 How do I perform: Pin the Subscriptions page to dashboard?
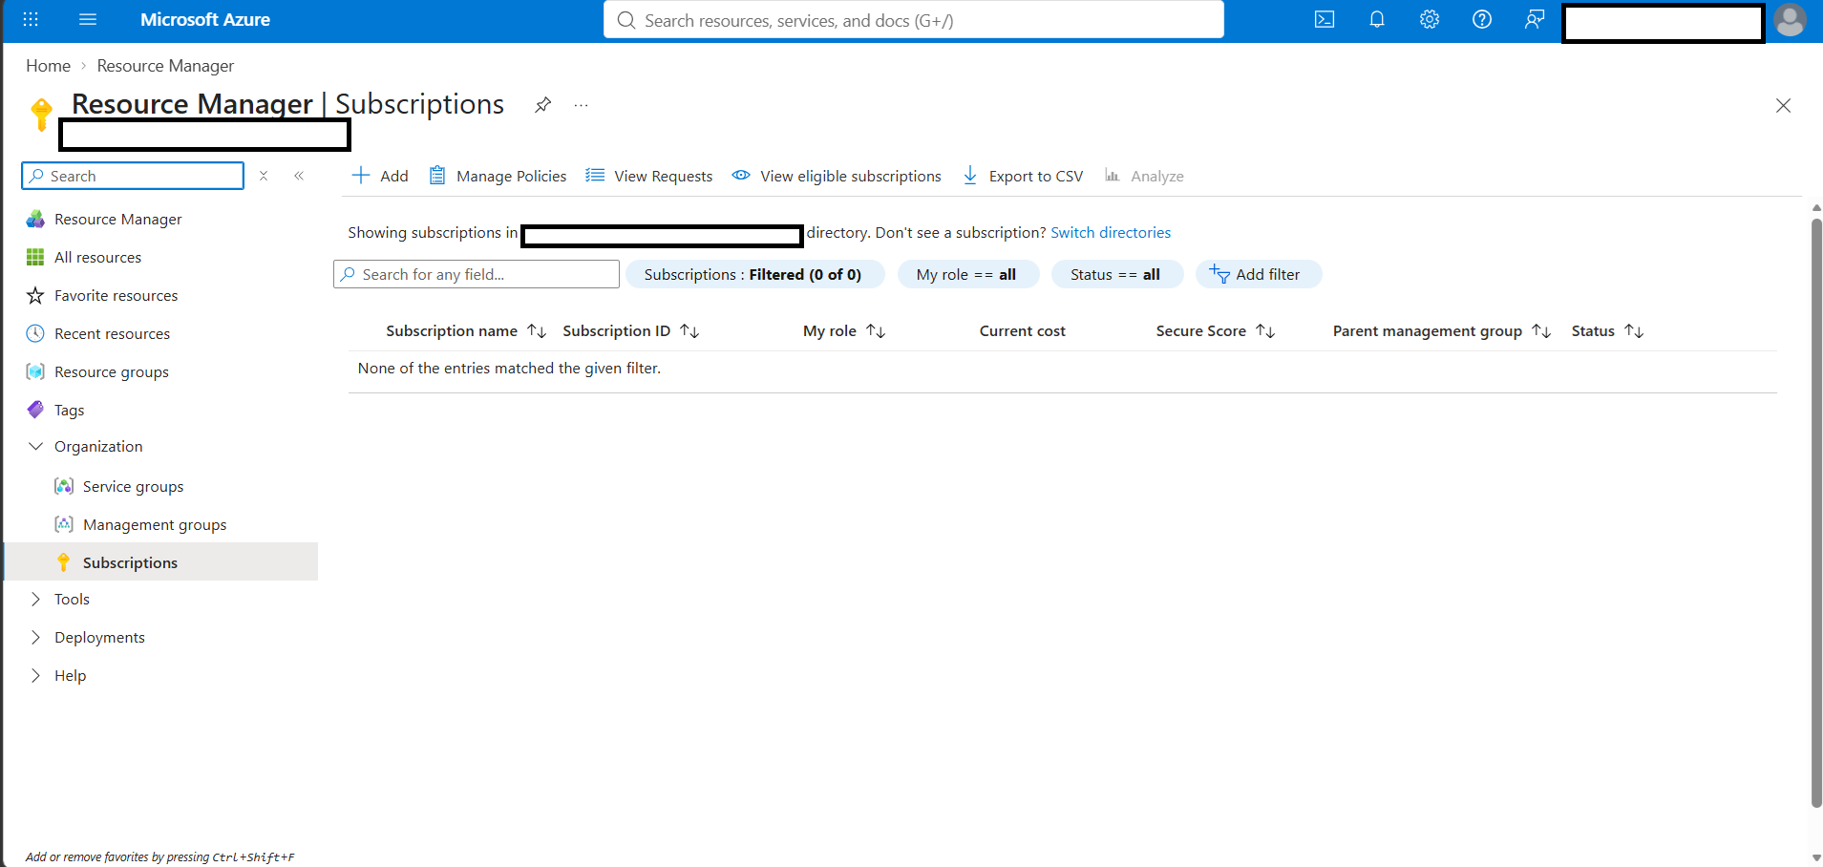point(542,105)
